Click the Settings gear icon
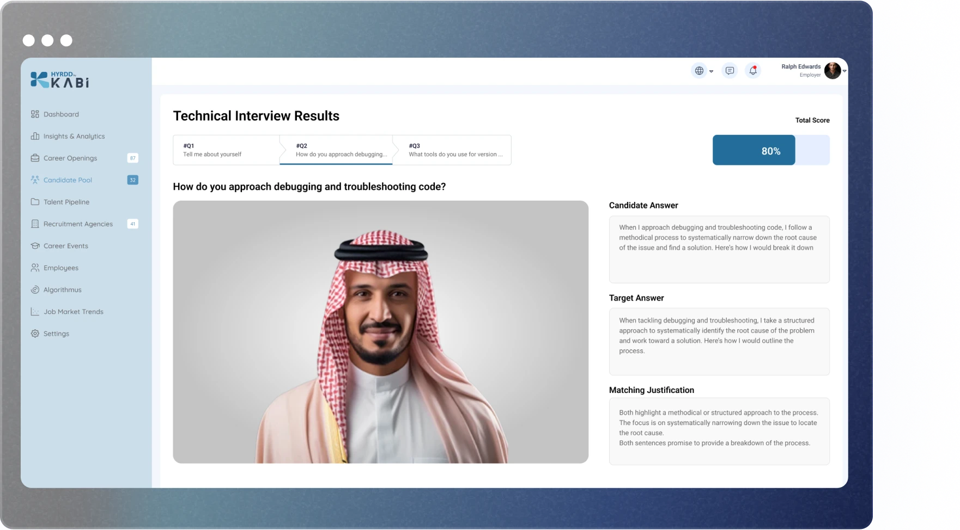 click(x=35, y=334)
